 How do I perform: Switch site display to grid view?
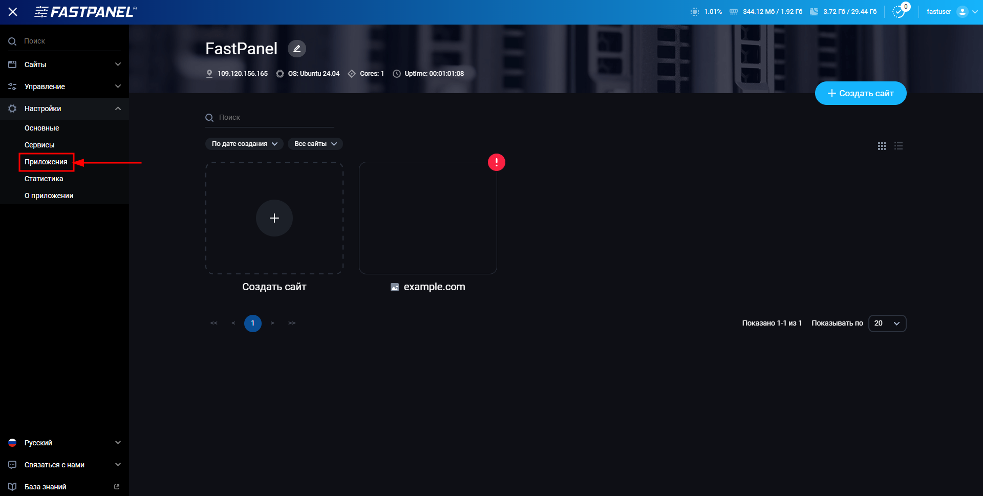pyautogui.click(x=882, y=146)
